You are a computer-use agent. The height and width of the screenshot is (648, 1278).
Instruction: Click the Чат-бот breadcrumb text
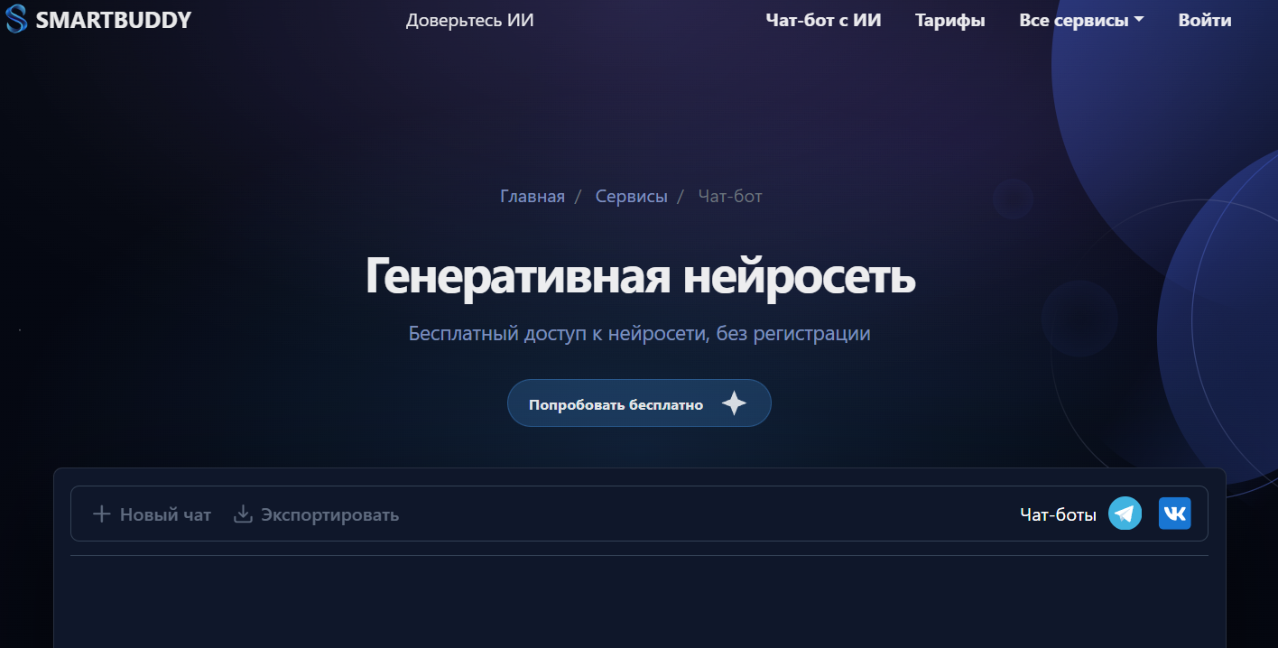point(730,196)
